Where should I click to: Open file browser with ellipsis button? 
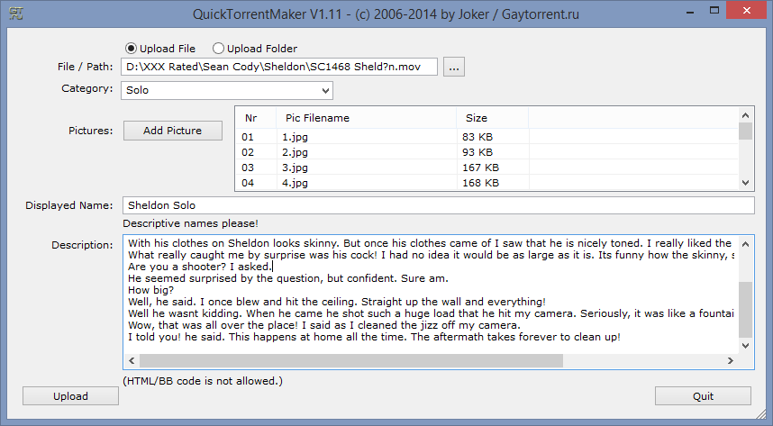454,67
